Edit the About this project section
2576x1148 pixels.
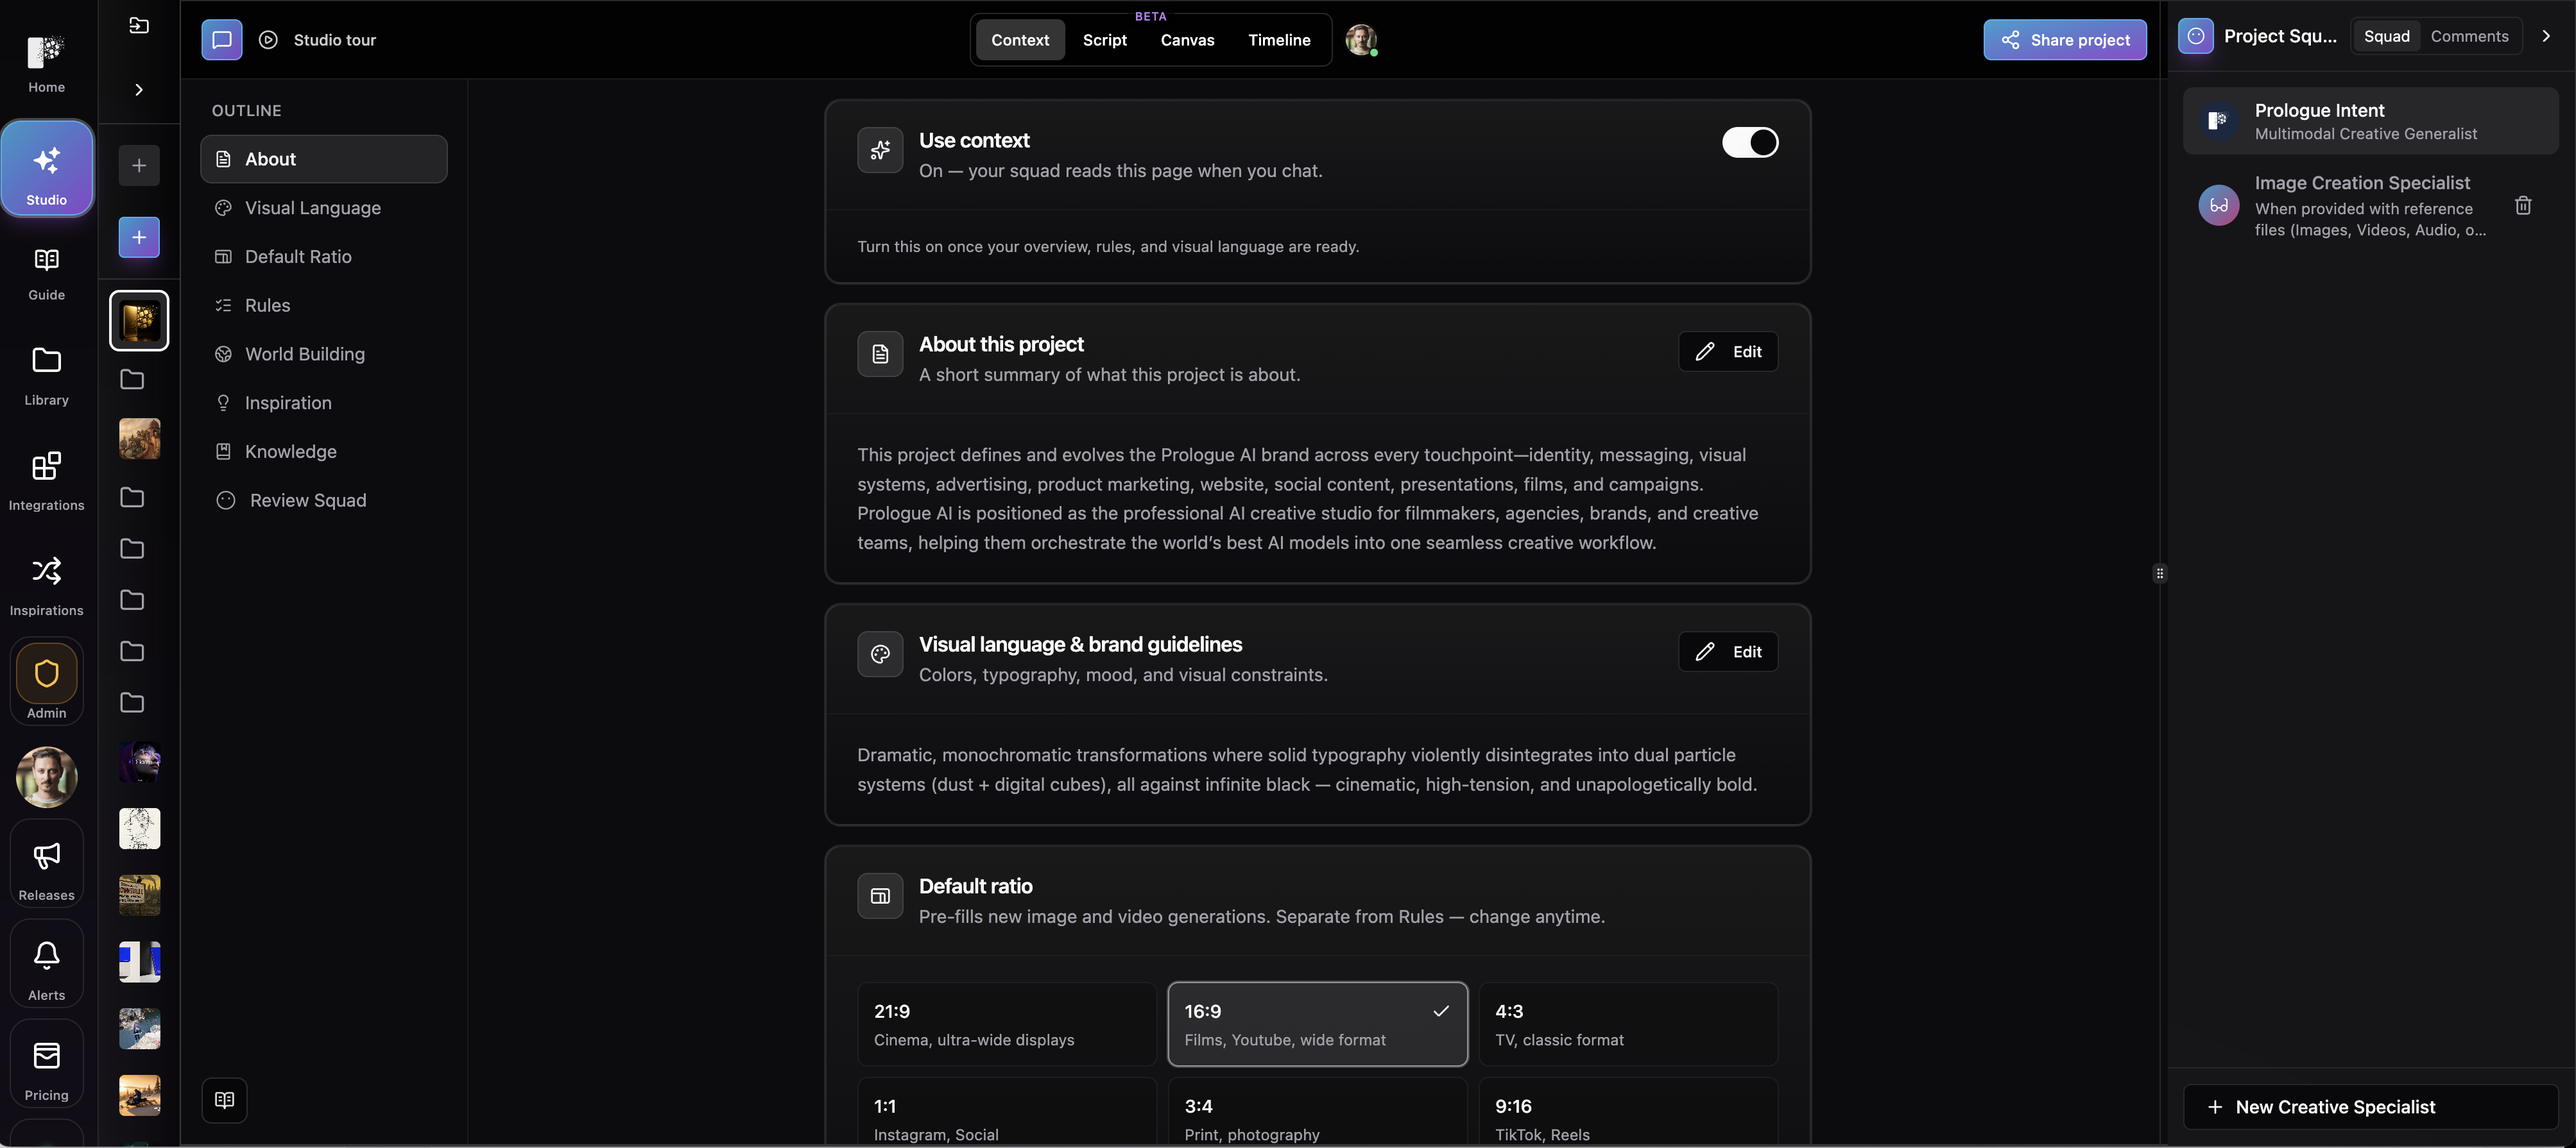click(x=1727, y=351)
